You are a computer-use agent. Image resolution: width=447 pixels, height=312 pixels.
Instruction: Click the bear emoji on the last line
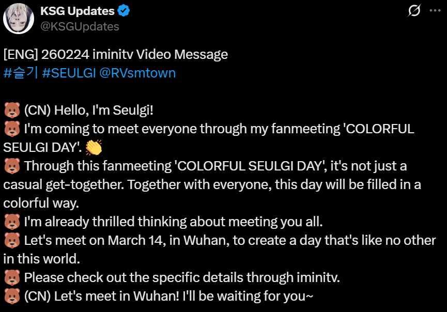point(12,297)
